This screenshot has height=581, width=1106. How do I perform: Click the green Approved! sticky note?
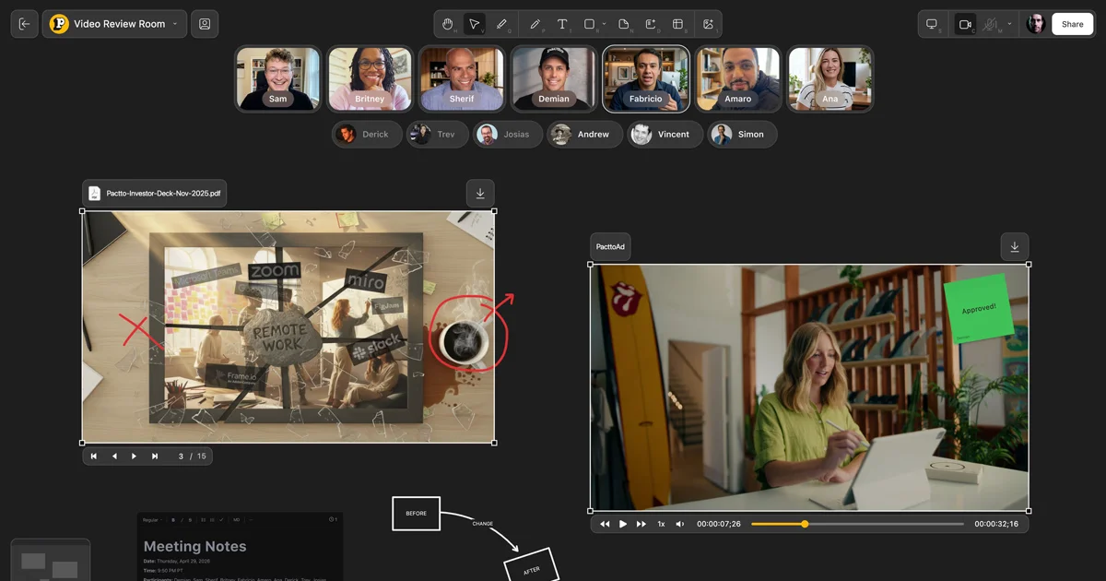click(x=978, y=308)
